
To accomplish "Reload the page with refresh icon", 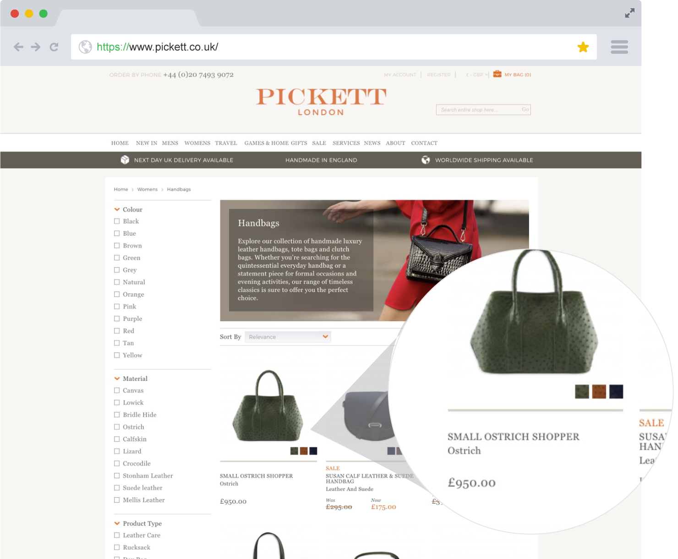I will [x=54, y=47].
